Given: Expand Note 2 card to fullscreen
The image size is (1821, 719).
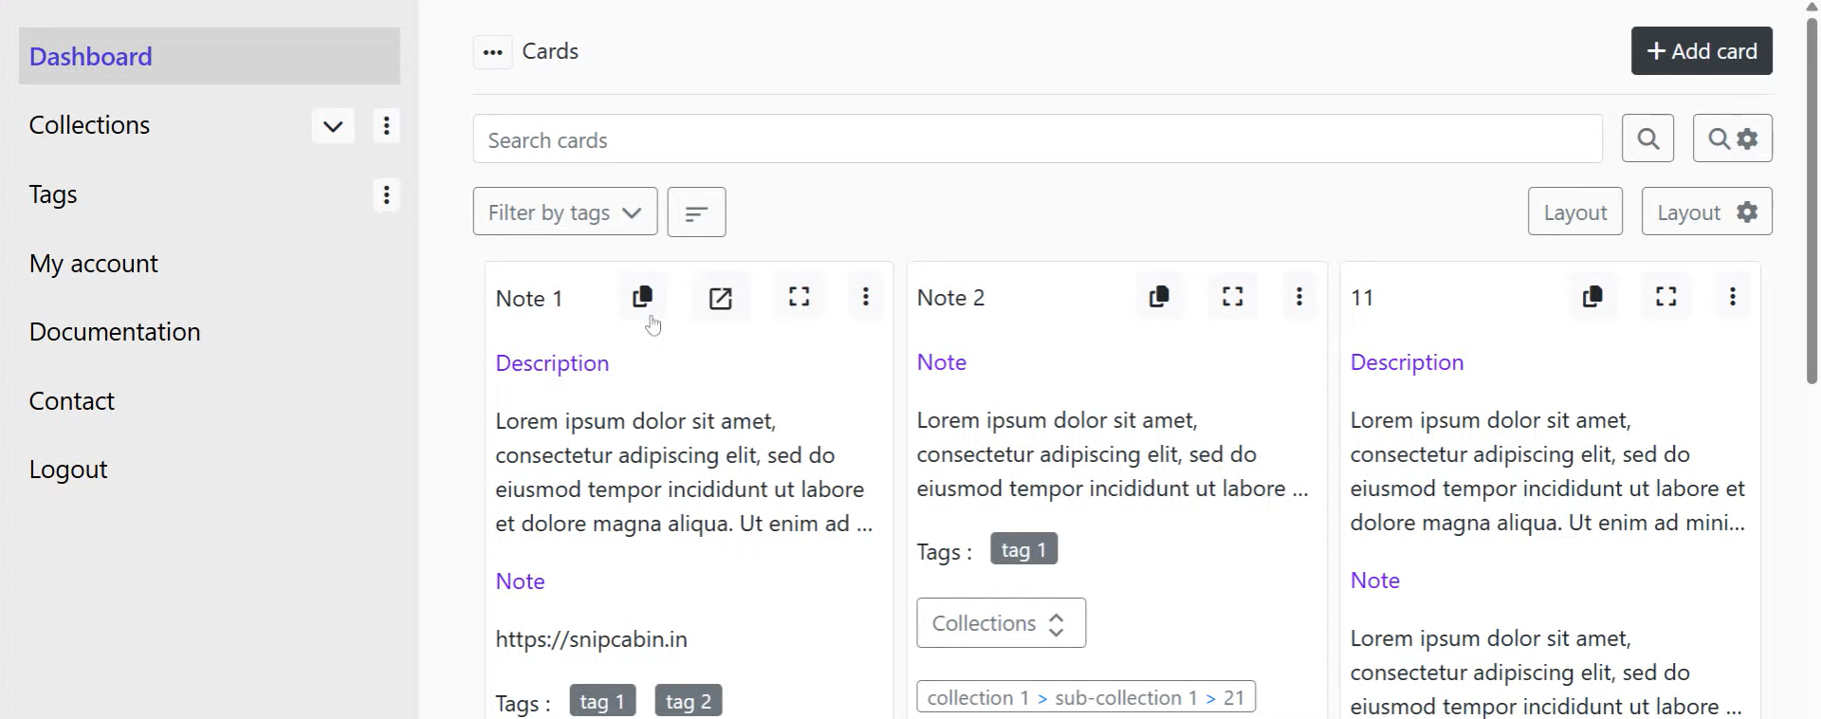Looking at the screenshot, I should [1233, 297].
